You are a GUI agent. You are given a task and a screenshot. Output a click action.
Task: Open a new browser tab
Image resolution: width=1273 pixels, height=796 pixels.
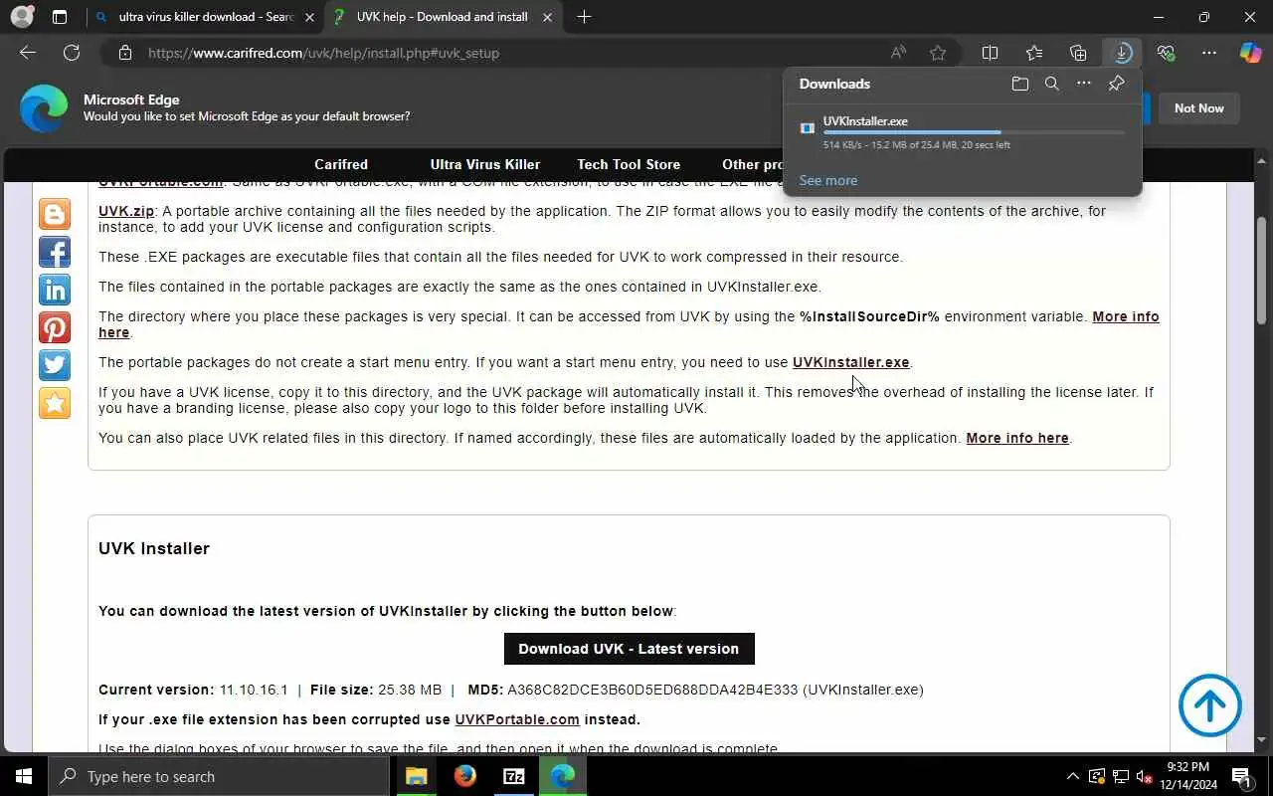[584, 17]
